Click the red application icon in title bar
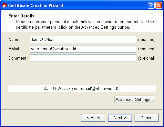164x127 pixels. pyautogui.click(x=5, y=5)
